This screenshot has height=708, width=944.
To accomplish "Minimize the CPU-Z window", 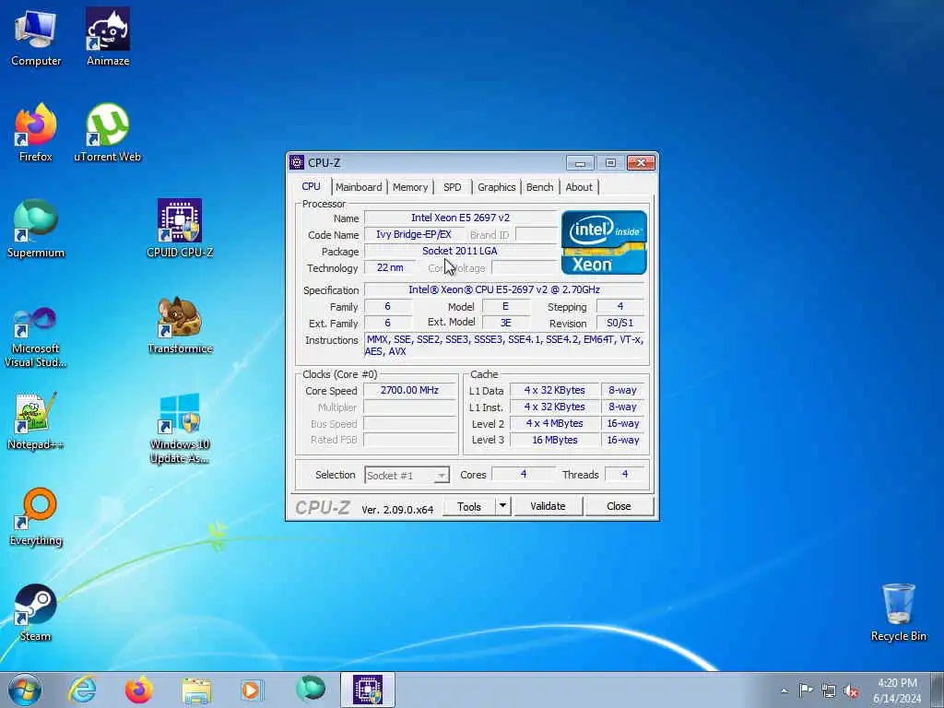I will (x=580, y=162).
